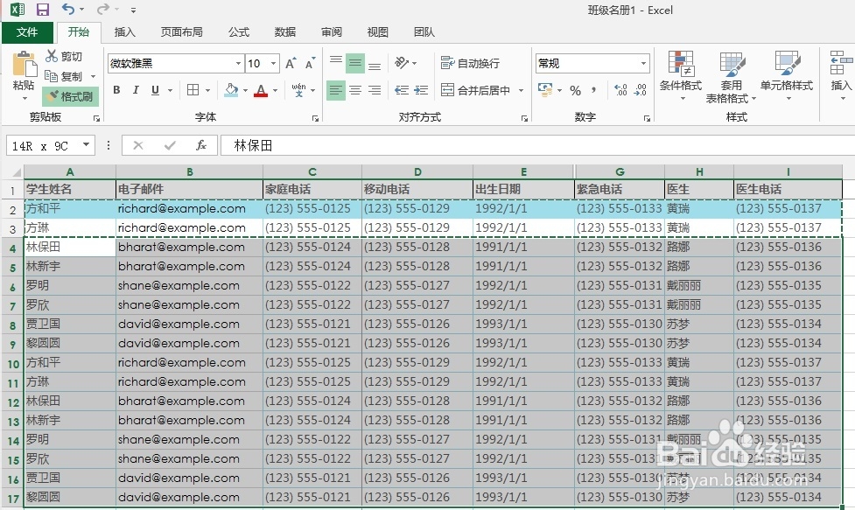Open the Quick Access Toolbar customize dropdown
The width and height of the screenshot is (855, 510).
tap(133, 10)
